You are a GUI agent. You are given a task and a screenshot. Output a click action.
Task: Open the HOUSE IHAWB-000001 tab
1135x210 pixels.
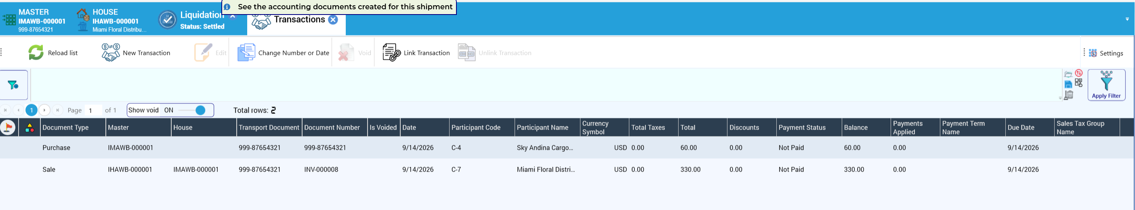pyautogui.click(x=112, y=20)
